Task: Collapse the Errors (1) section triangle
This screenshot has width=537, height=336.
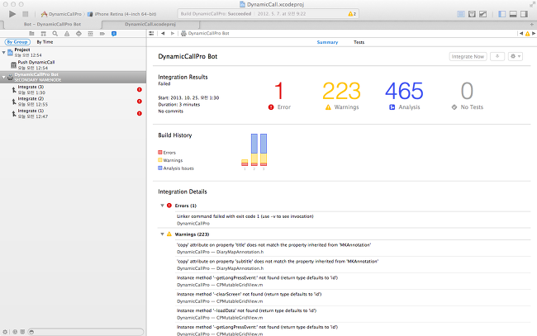Action: tap(162, 206)
